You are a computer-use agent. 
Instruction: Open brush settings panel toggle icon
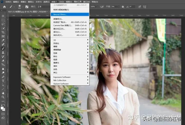click(27, 7)
